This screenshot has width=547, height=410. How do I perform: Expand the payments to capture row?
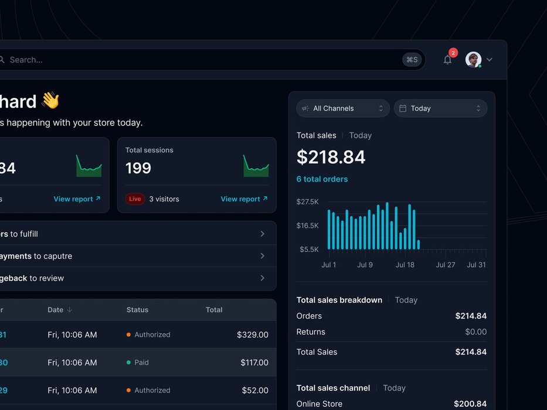tap(262, 256)
